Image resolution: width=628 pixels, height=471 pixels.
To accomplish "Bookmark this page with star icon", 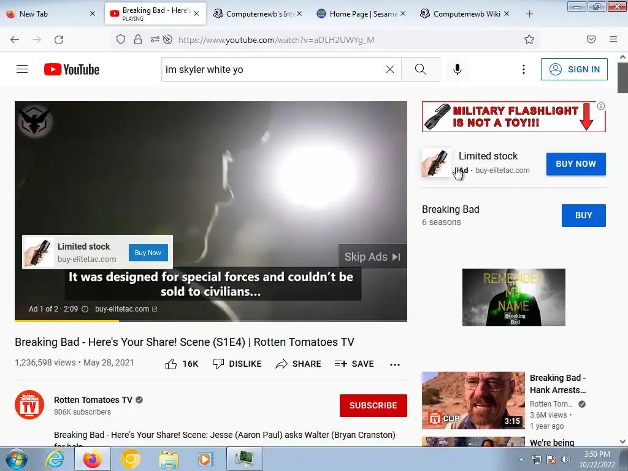I will [x=529, y=39].
